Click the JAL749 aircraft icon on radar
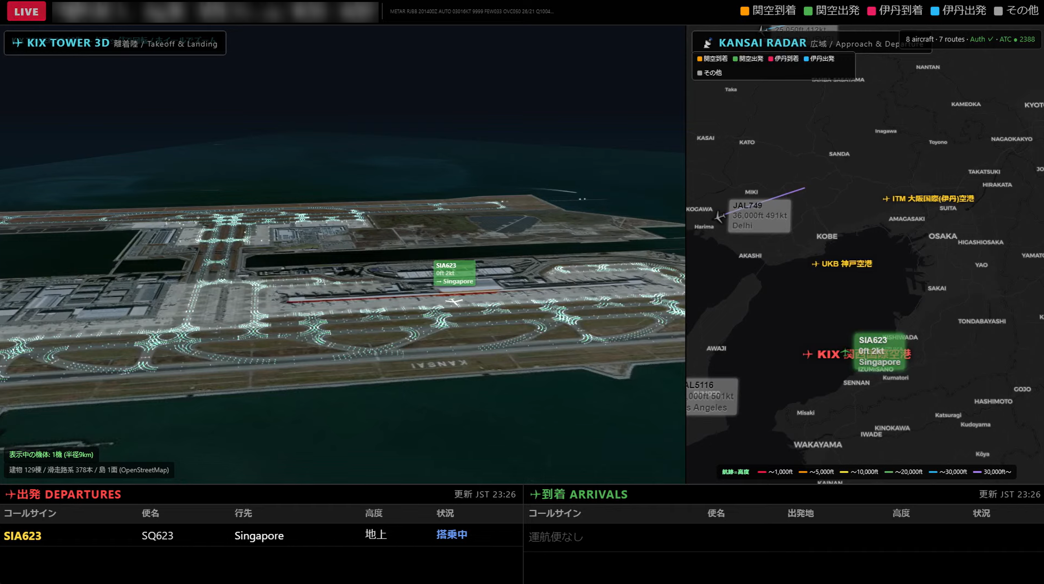 [x=720, y=217]
